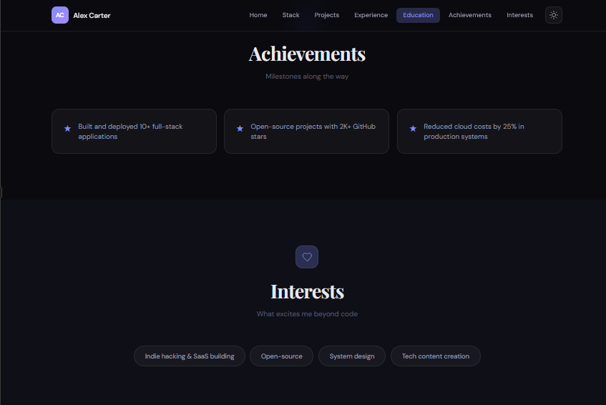The width and height of the screenshot is (606, 405).
Task: Click the star icon beside reduced cloud costs
Action: (x=413, y=129)
